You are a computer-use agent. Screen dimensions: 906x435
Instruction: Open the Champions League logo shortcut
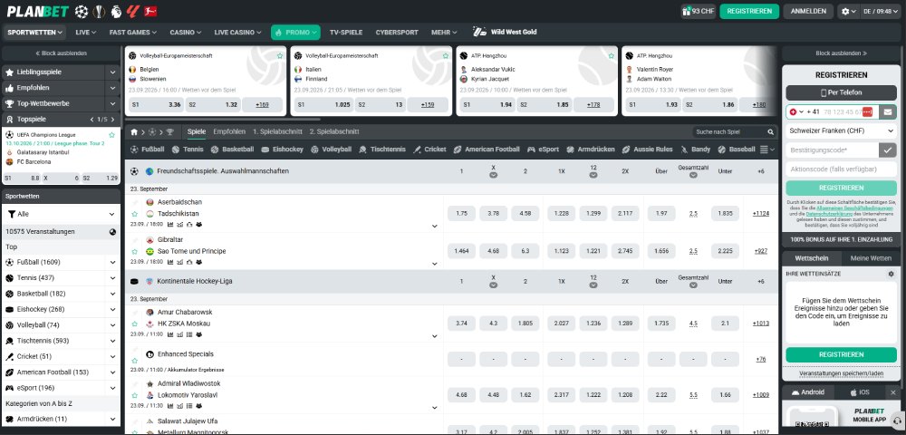pos(82,11)
